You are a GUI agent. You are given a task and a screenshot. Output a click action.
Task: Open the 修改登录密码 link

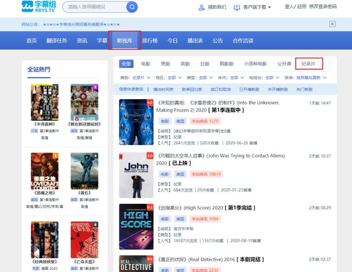coord(323,7)
